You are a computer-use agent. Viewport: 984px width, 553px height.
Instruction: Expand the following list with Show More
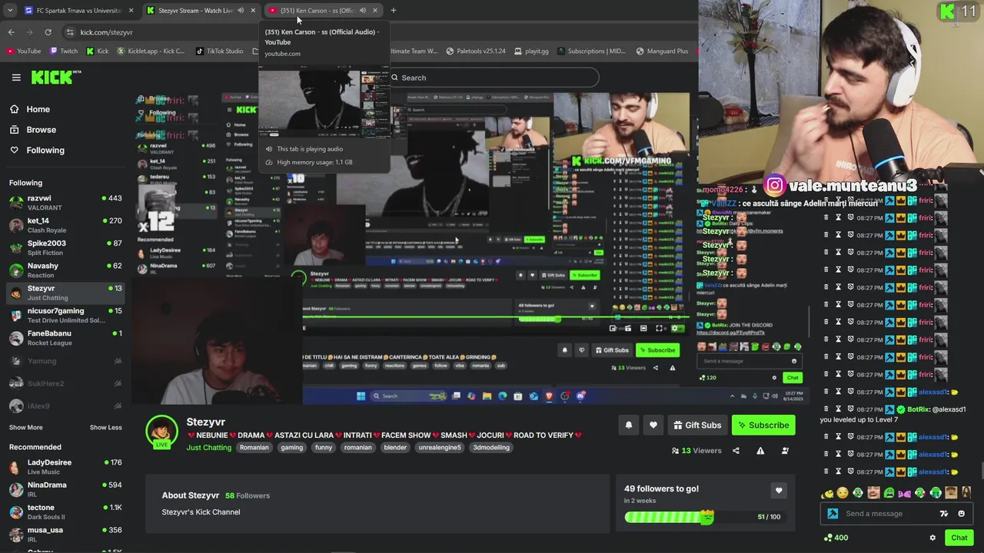point(26,427)
